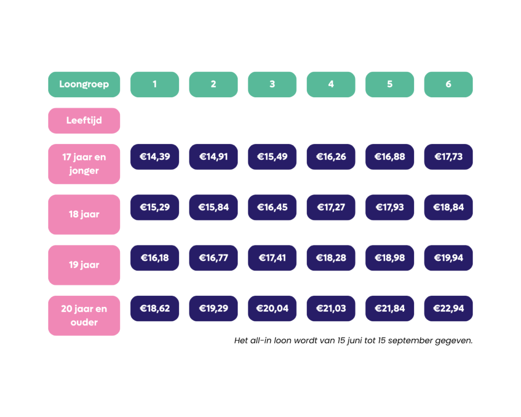Click the €20,04 wage cell
The image size is (521, 417).
[x=272, y=308]
